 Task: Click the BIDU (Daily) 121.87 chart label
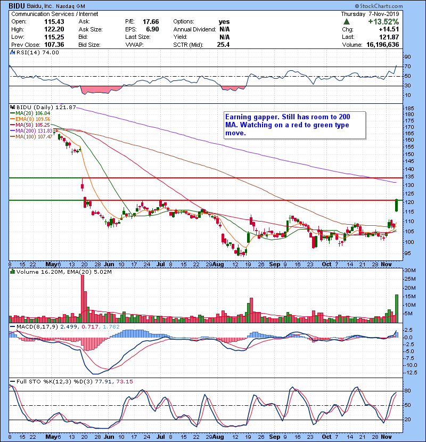(46, 108)
